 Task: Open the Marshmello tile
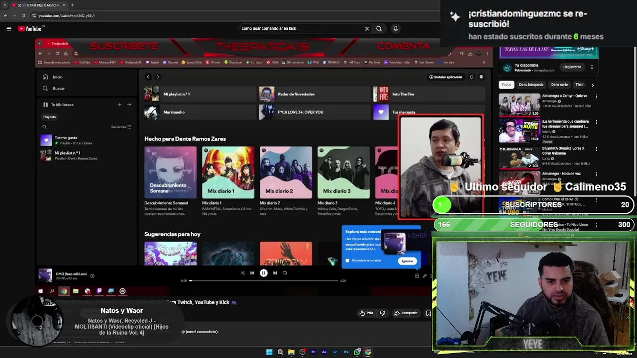(x=200, y=112)
